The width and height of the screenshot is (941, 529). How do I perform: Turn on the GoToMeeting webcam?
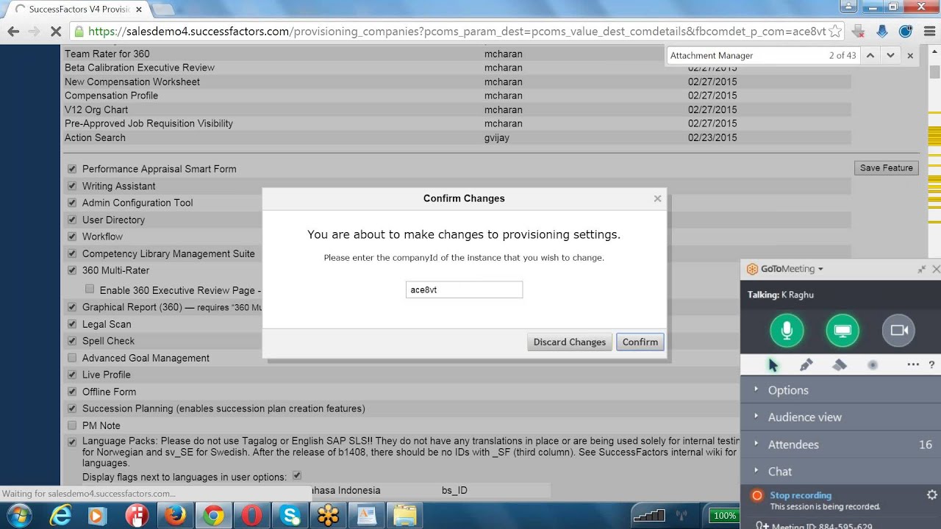898,331
